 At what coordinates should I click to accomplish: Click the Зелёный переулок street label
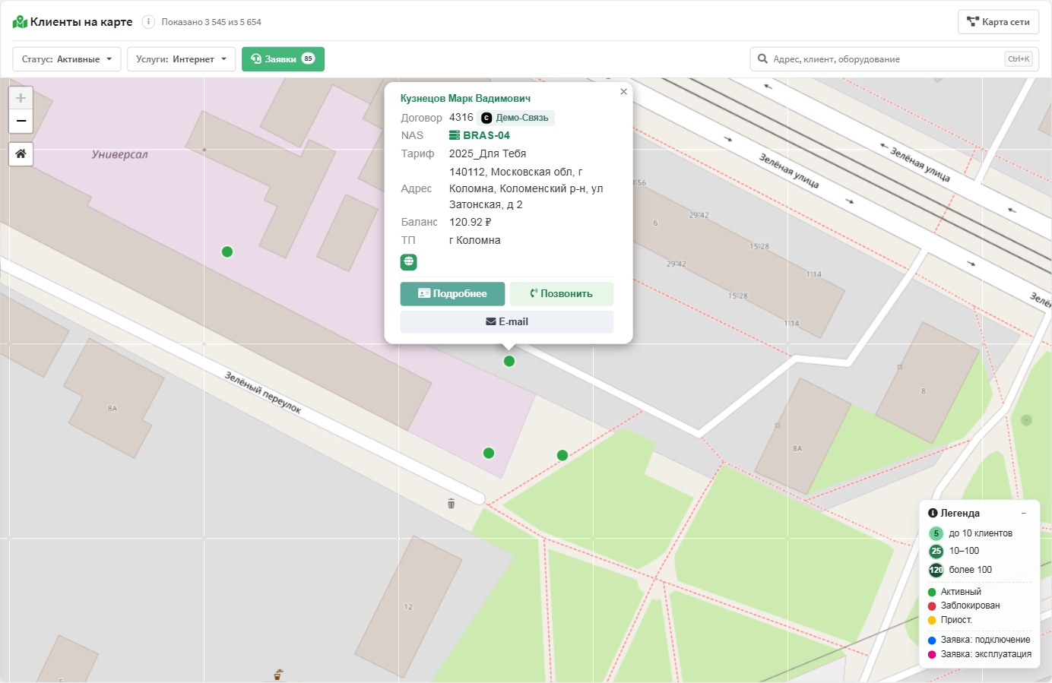(x=263, y=392)
